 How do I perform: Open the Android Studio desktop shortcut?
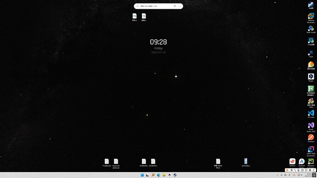pos(301,162)
